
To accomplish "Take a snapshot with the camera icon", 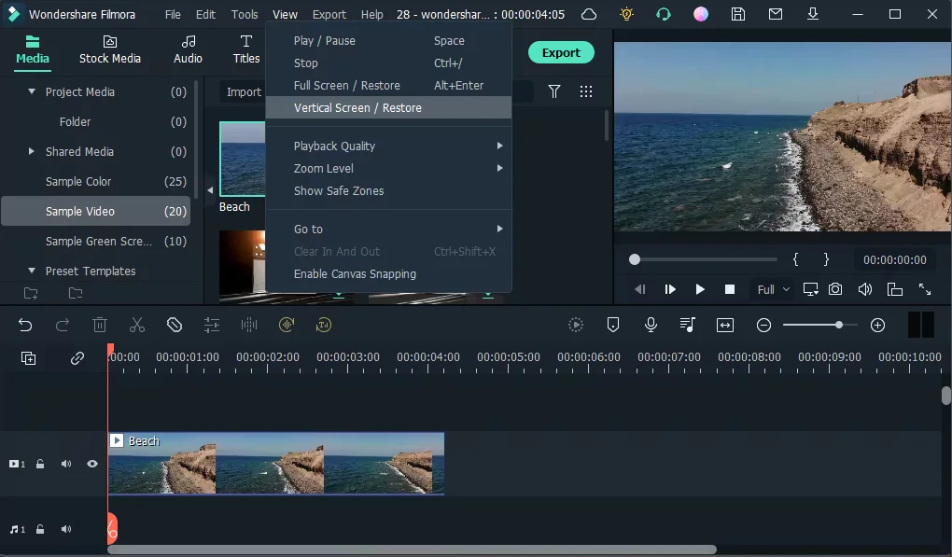I will coord(834,289).
